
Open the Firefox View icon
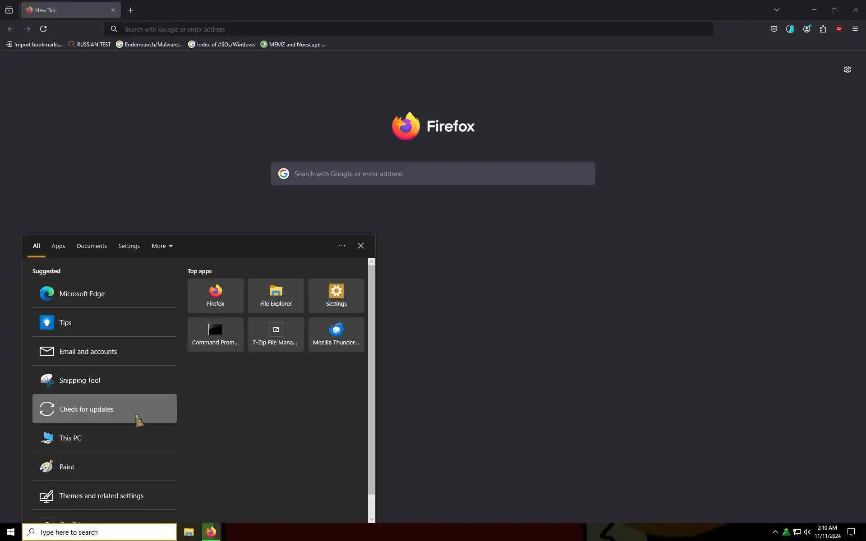coord(9,10)
